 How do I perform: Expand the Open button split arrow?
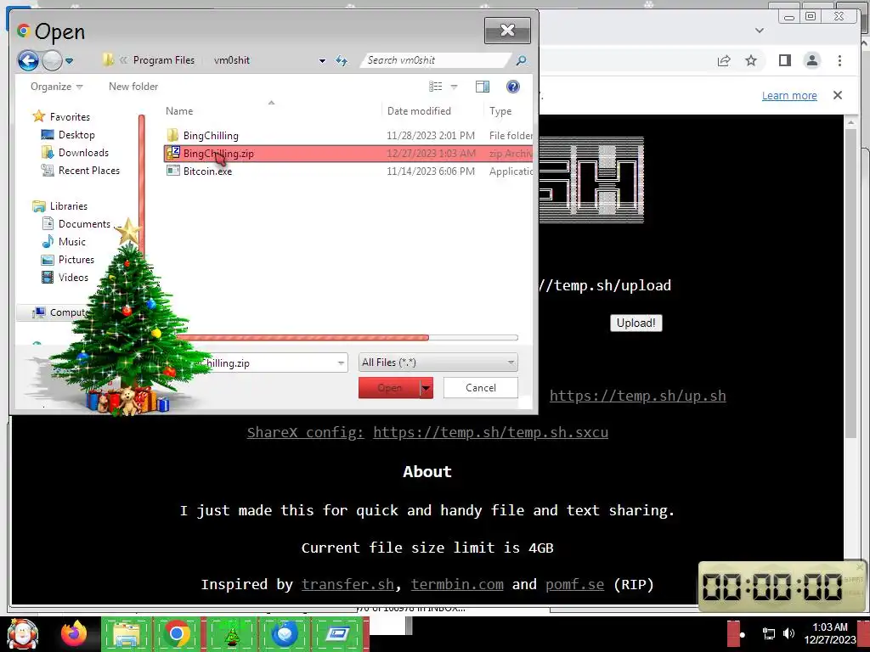pos(427,387)
